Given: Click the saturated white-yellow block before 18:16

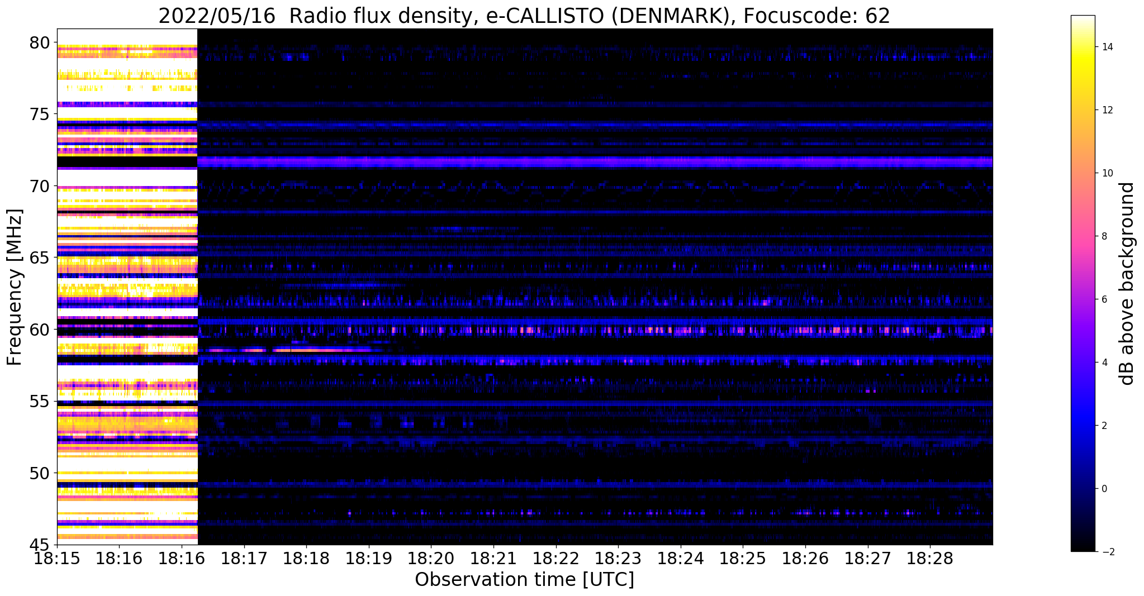Looking at the screenshot, I should coord(127,287).
